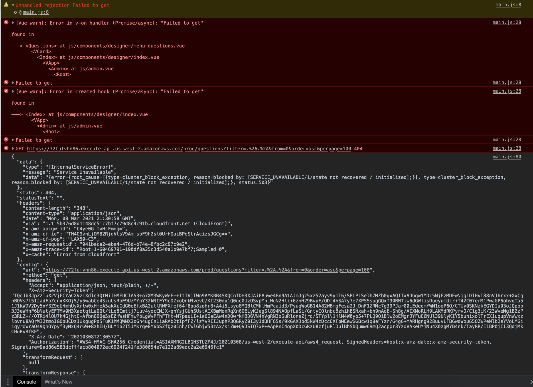This screenshot has width=533, height=387.
Task: Click the yellow warning triangle icon
Action: [6, 5]
